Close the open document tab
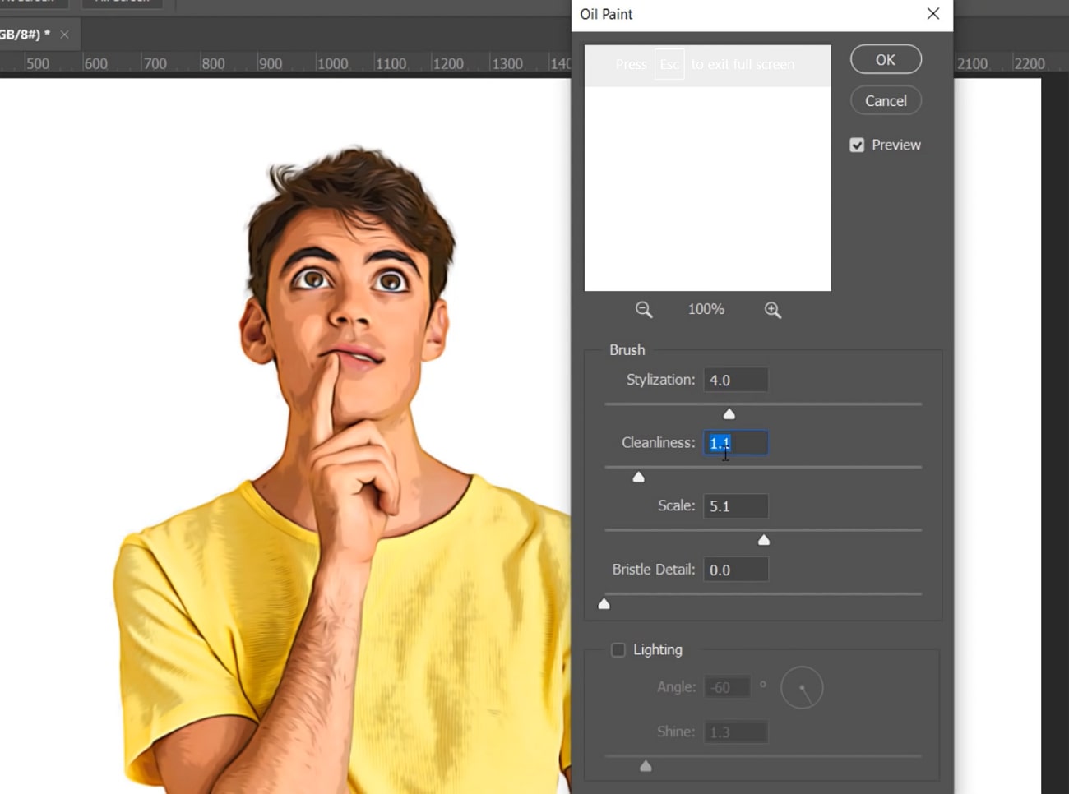The image size is (1069, 794). 64,35
